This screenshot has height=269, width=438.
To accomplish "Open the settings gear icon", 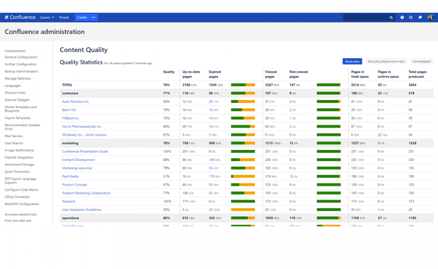I will (410, 17).
